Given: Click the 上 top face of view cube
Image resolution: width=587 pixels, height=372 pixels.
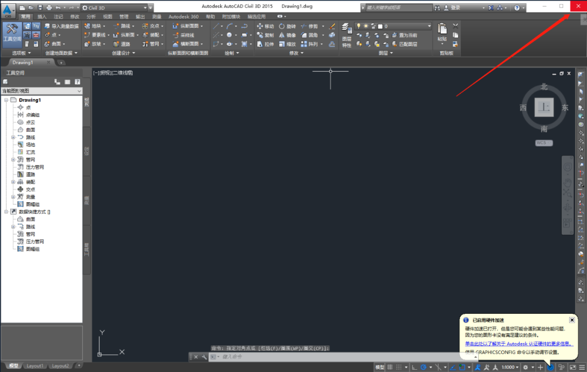Looking at the screenshot, I should click(x=544, y=108).
